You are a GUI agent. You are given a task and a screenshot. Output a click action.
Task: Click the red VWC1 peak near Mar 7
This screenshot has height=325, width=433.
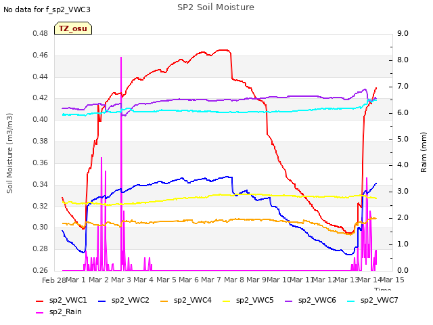[x=224, y=50]
